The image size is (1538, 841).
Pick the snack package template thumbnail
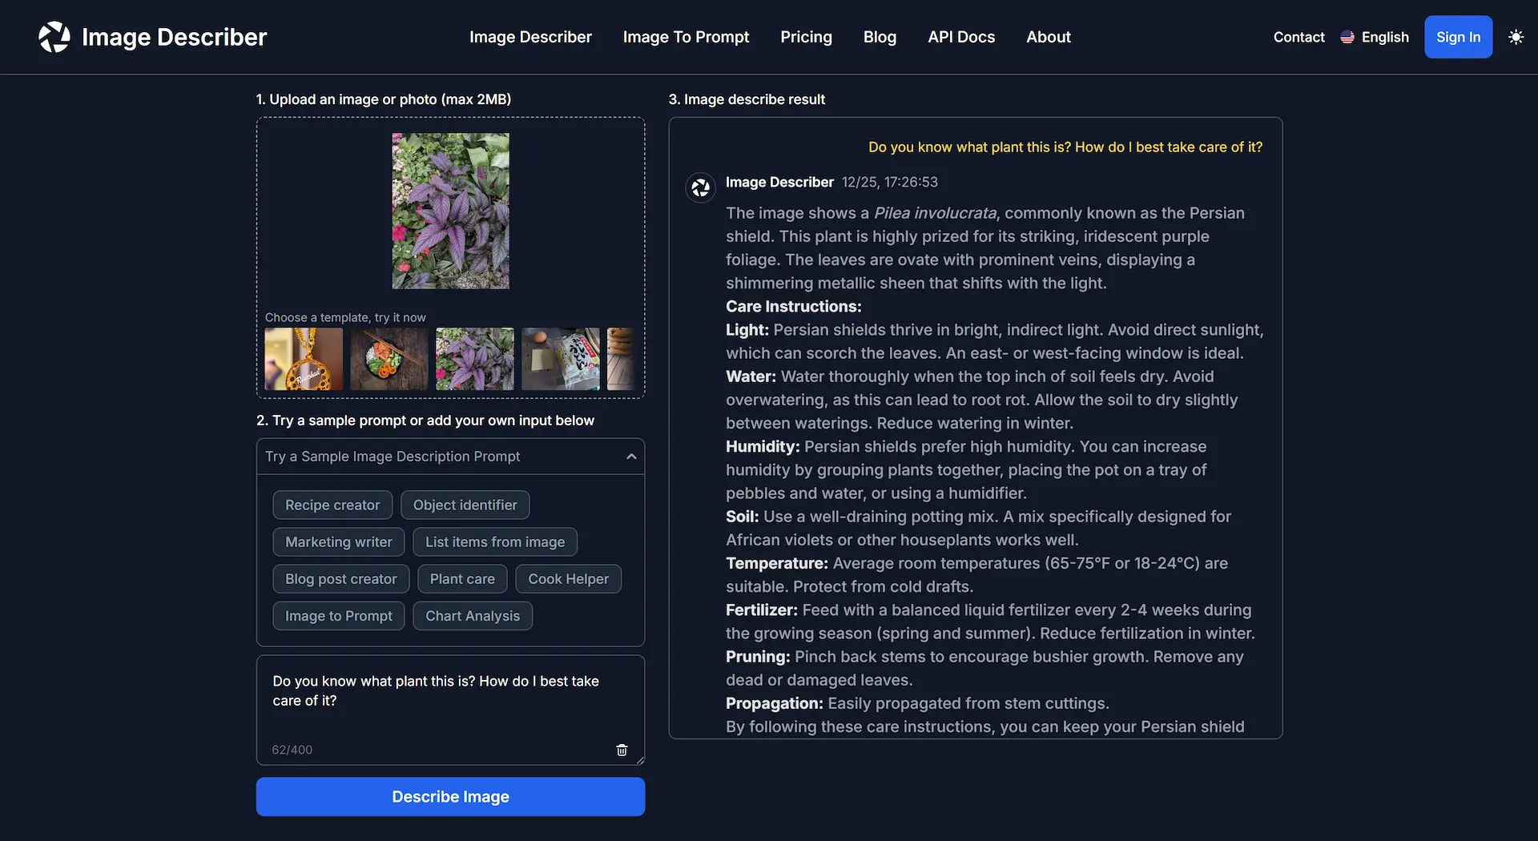pyautogui.click(x=561, y=359)
